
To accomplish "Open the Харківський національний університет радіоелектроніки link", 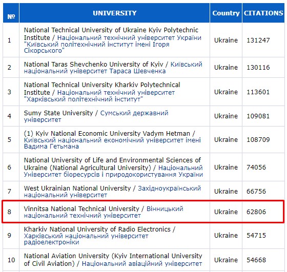I will click(x=86, y=239).
